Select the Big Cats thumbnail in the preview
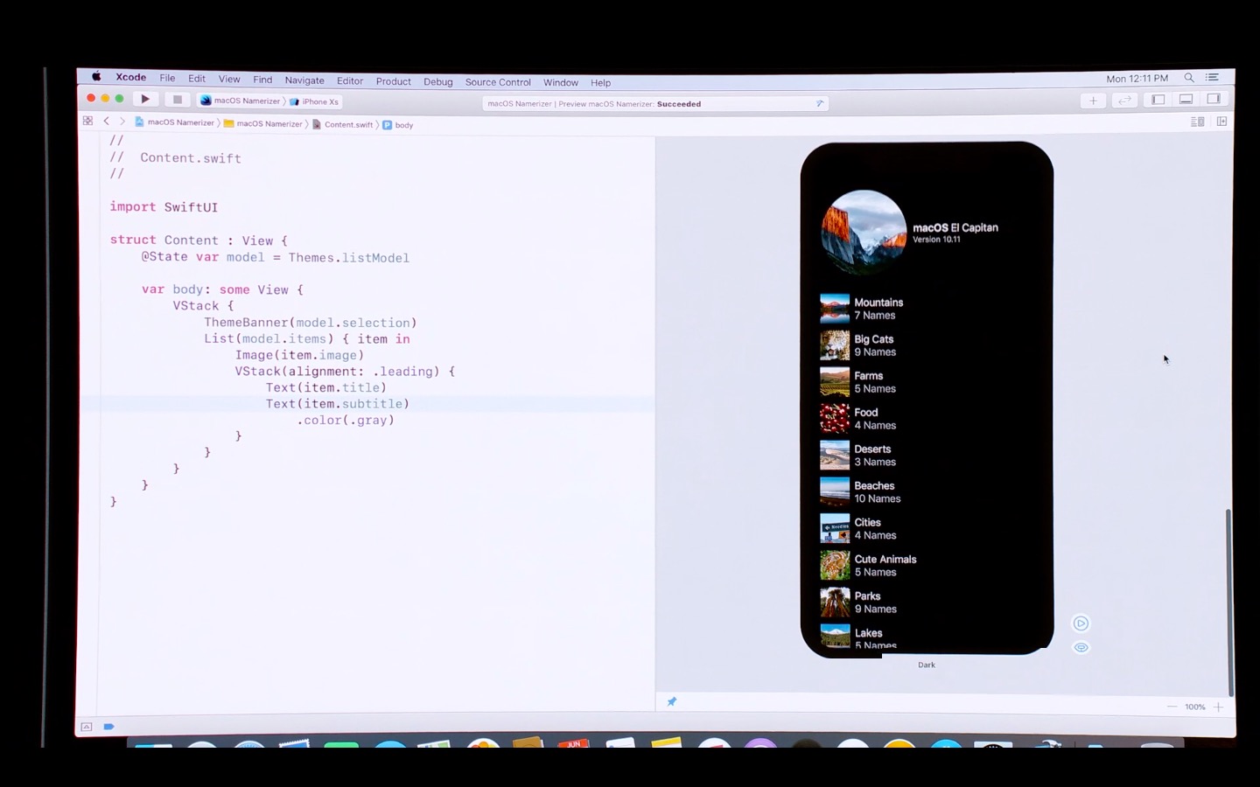 [835, 345]
